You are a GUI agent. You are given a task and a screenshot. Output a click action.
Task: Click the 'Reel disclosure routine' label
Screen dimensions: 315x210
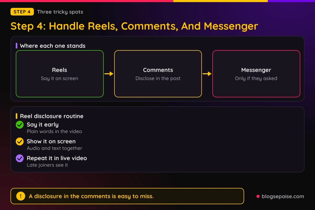coord(52,116)
